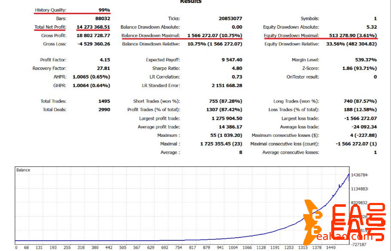
Task: Select the Total Trades value 1495
Action: click(104, 101)
